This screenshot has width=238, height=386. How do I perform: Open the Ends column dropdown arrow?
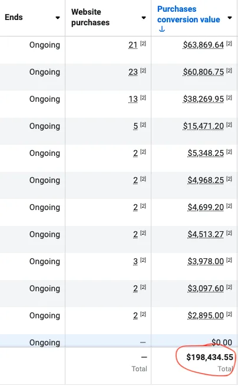pyautogui.click(x=58, y=18)
